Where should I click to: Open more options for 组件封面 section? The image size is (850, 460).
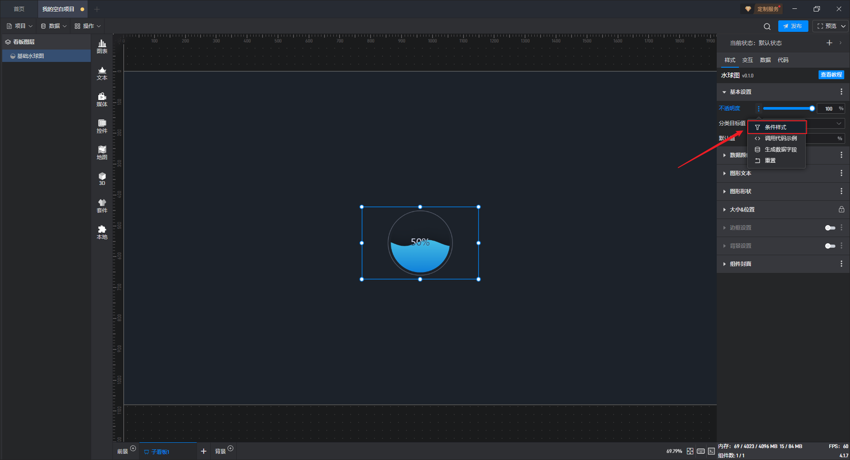[x=841, y=264]
